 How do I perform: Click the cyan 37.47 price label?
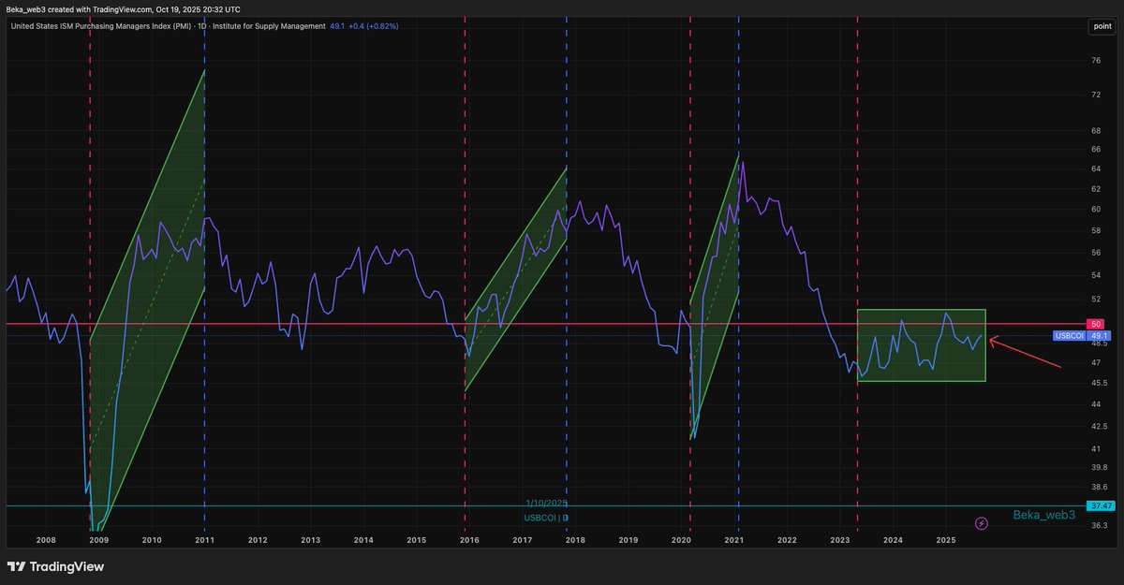[1100, 505]
